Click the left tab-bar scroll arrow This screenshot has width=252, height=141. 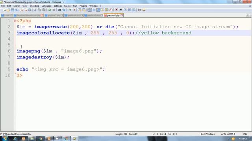247,15
